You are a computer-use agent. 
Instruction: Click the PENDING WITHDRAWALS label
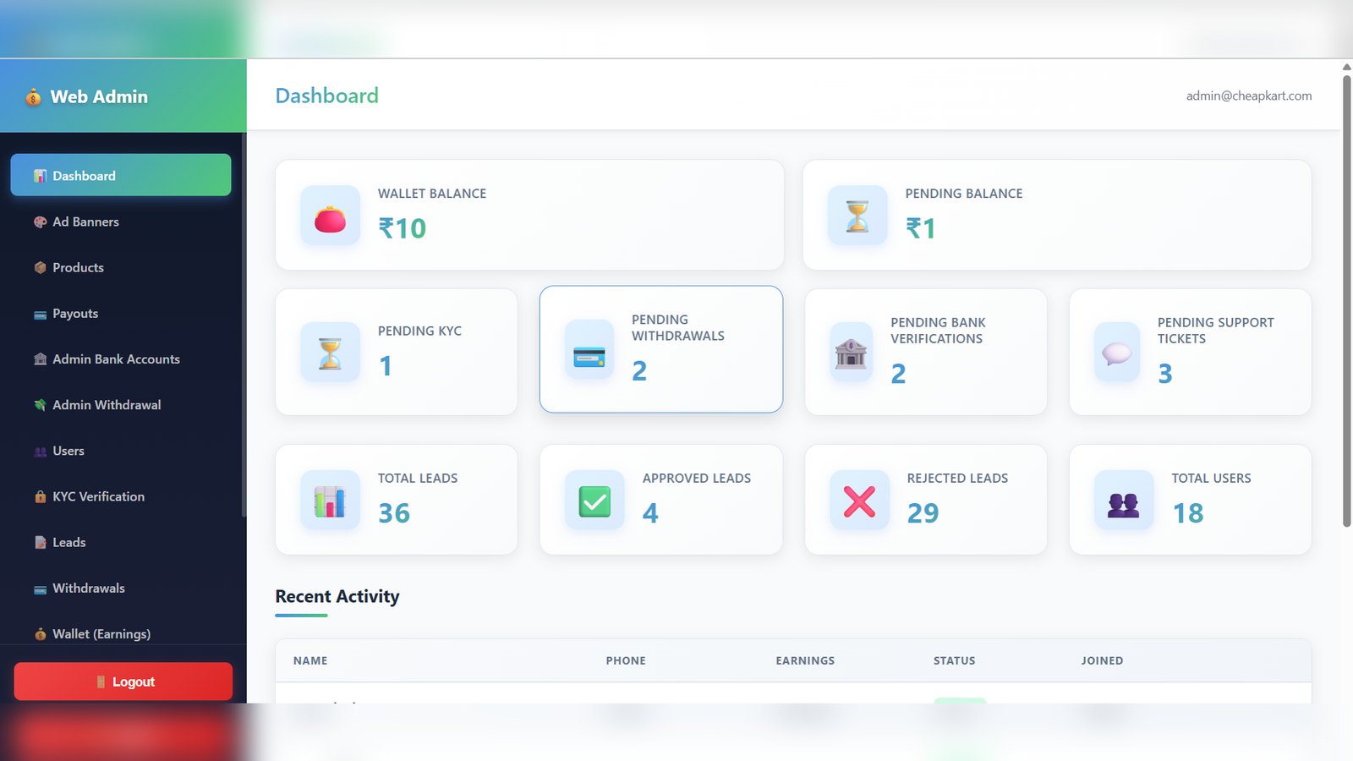[678, 327]
